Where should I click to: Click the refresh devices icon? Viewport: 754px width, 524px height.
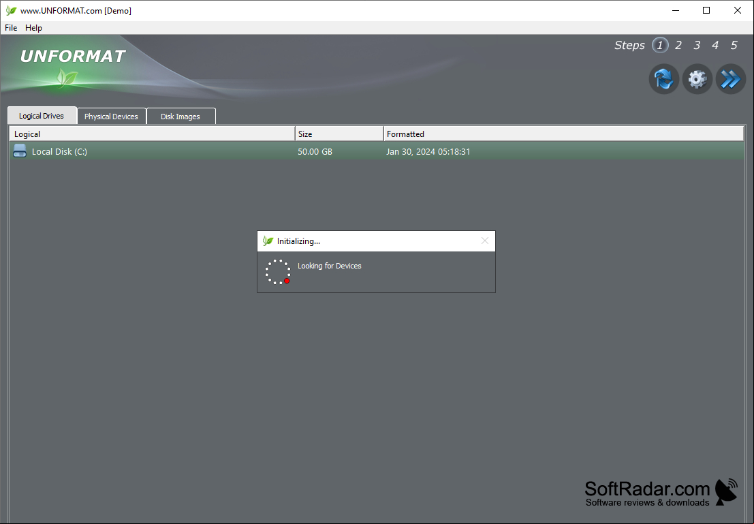pos(663,79)
